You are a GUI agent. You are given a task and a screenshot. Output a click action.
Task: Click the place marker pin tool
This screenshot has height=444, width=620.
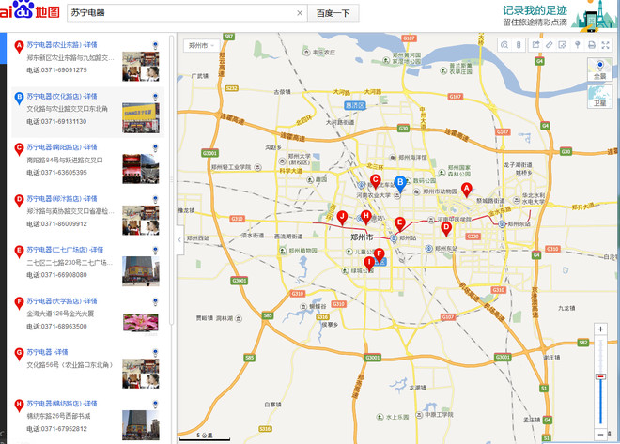[578, 45]
